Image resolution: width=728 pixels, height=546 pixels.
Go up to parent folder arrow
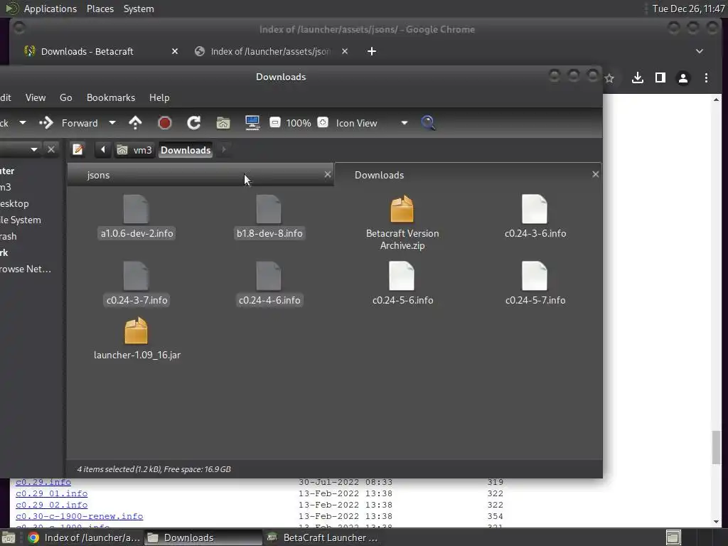(135, 123)
